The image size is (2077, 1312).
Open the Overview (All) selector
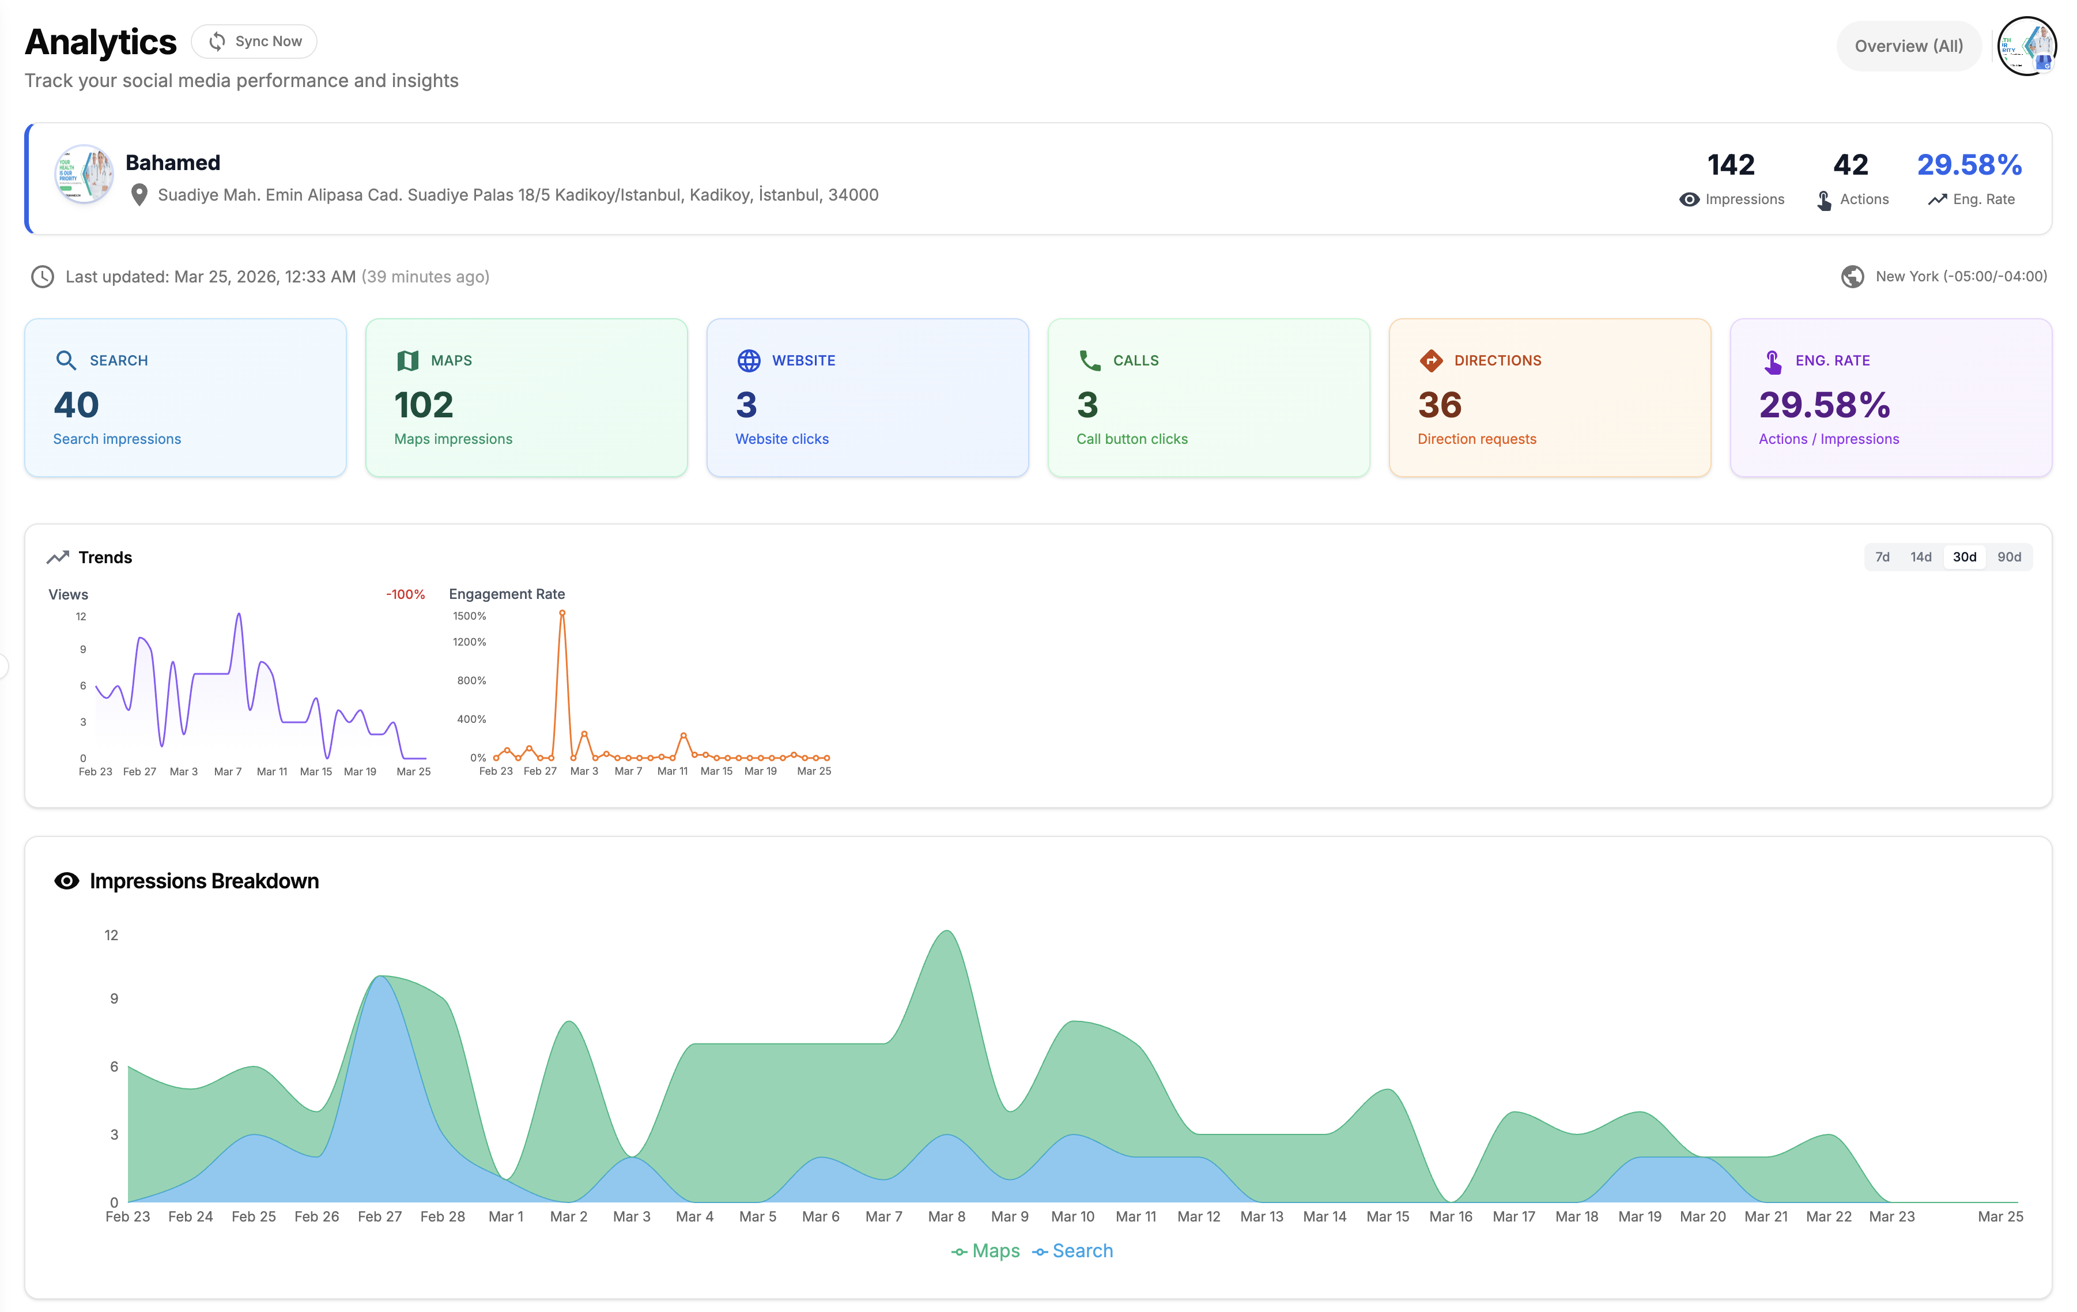pyautogui.click(x=1908, y=46)
